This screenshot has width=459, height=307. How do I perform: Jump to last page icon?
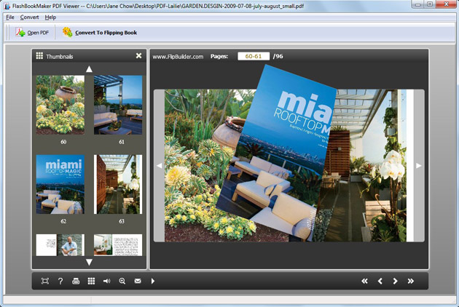(x=411, y=281)
